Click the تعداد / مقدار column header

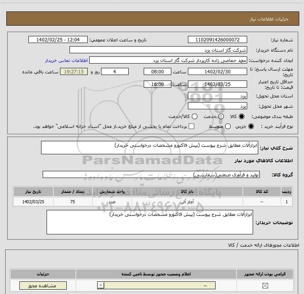coord(73,191)
